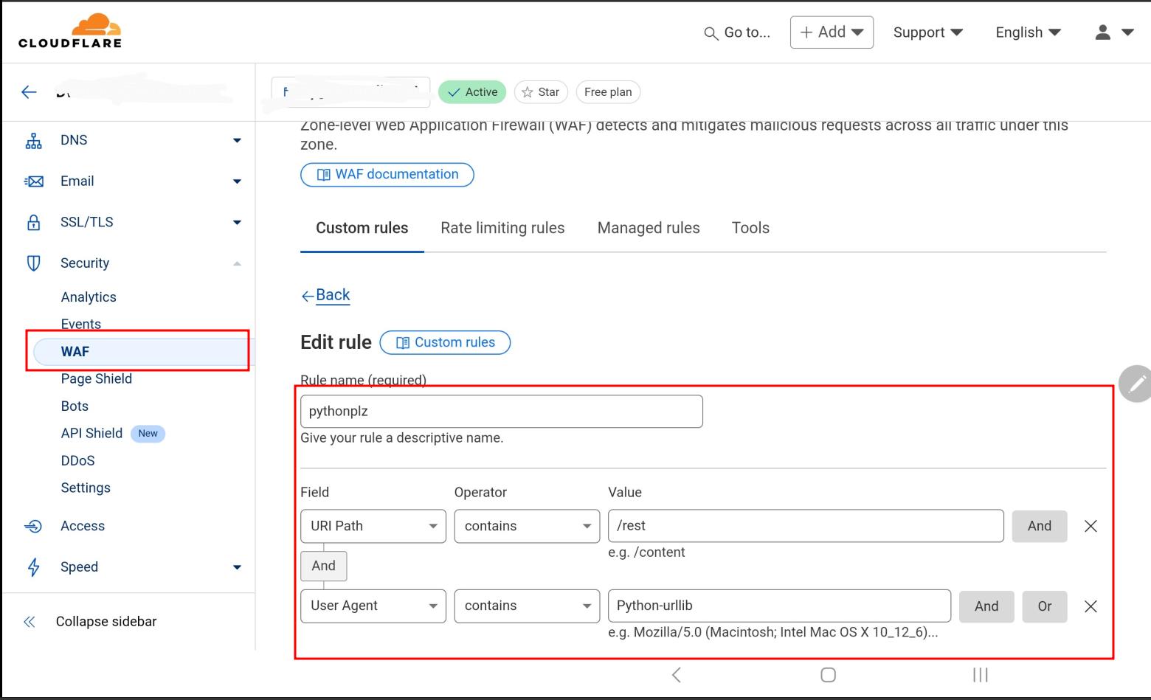The height and width of the screenshot is (700, 1151).
Task: Click the floating pencil edit icon
Action: point(1136,384)
